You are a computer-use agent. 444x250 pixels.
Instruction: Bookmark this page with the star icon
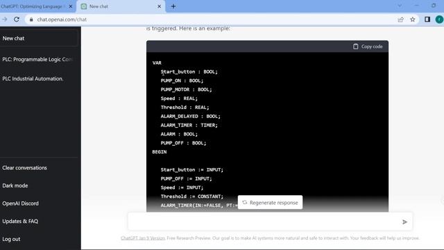point(413,19)
